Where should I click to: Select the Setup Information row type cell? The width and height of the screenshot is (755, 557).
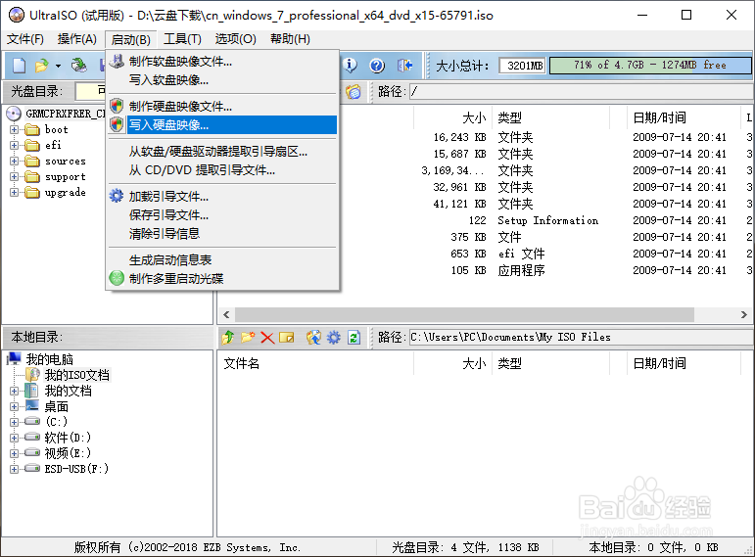[x=548, y=220]
